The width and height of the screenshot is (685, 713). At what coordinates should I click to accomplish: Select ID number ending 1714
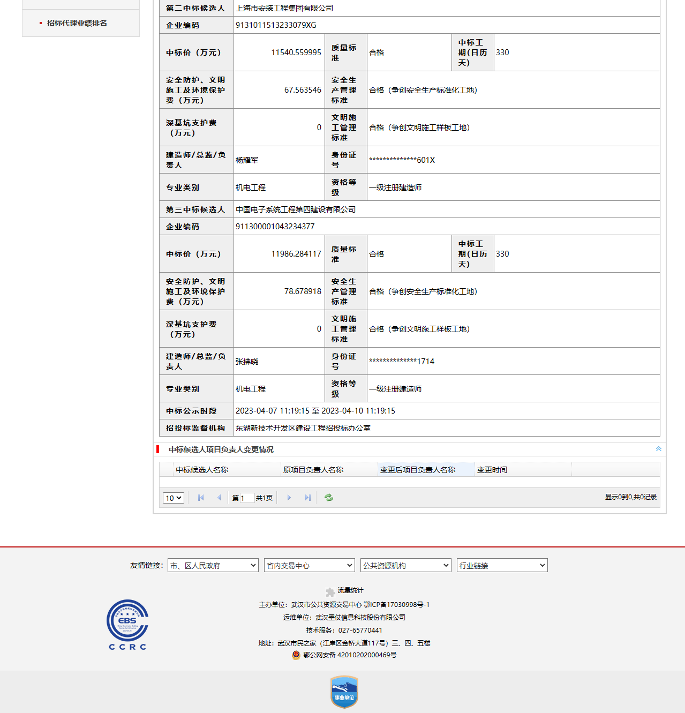(x=402, y=361)
